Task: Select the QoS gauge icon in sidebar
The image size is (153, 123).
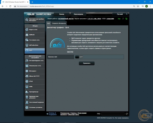Action: pyautogui.click(x=27, y=50)
